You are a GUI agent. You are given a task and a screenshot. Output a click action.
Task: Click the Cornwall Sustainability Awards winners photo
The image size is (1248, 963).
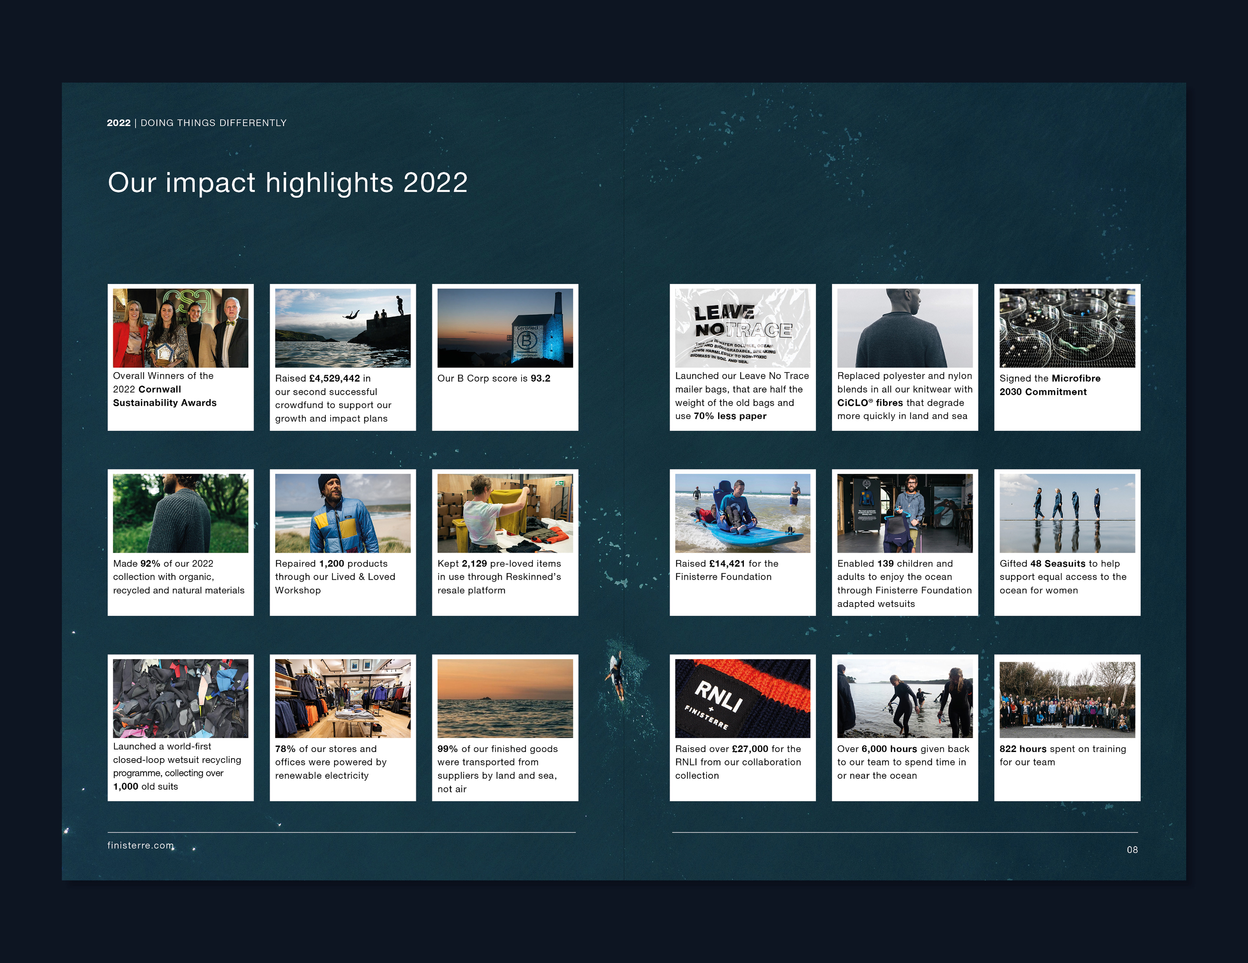(x=181, y=327)
